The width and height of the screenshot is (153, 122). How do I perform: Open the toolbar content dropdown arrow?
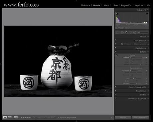[112, 117]
